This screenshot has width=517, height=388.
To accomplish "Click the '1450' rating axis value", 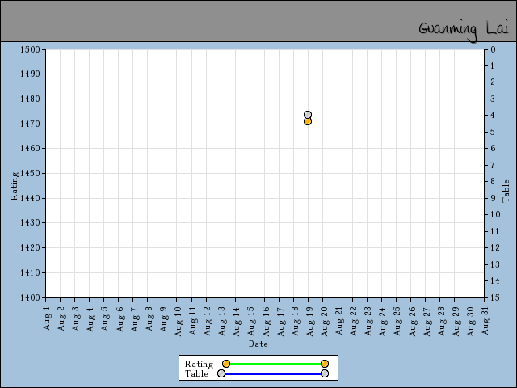I will pyautogui.click(x=30, y=173).
